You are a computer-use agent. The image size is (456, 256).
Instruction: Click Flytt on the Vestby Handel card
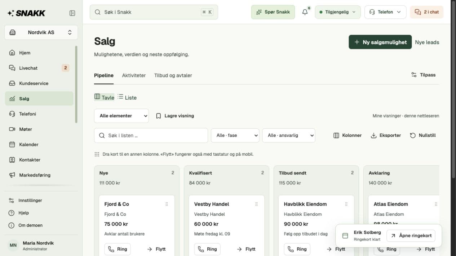(246, 249)
